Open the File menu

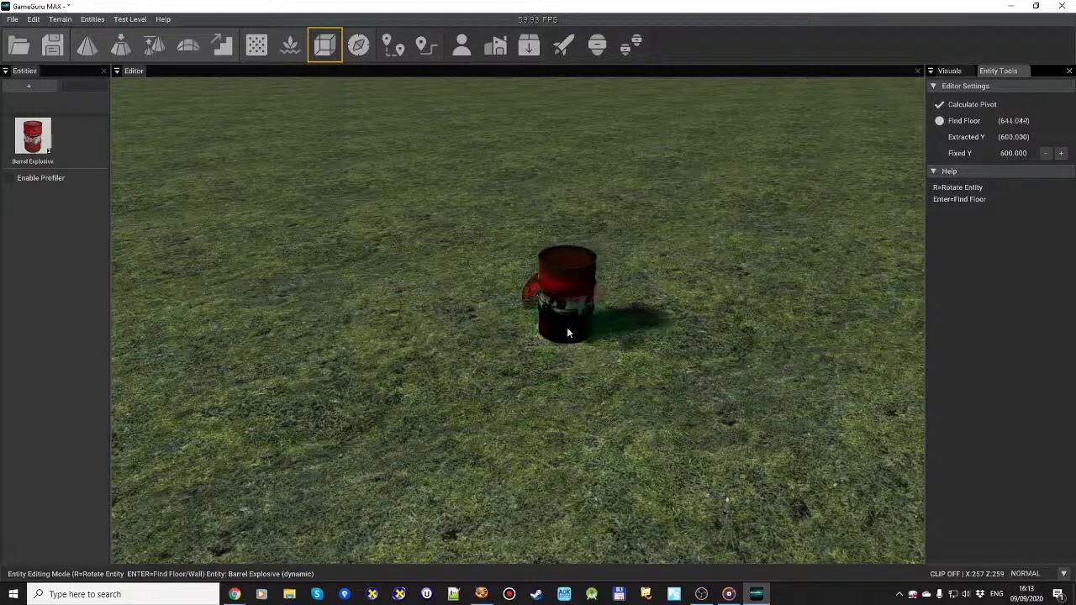click(x=13, y=19)
